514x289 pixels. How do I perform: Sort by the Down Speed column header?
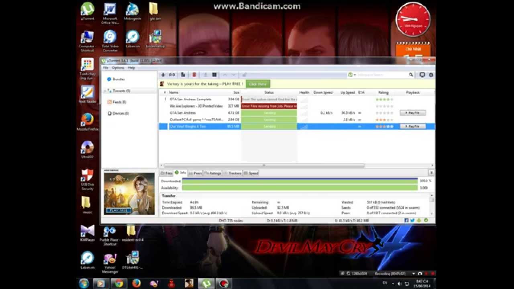(323, 93)
